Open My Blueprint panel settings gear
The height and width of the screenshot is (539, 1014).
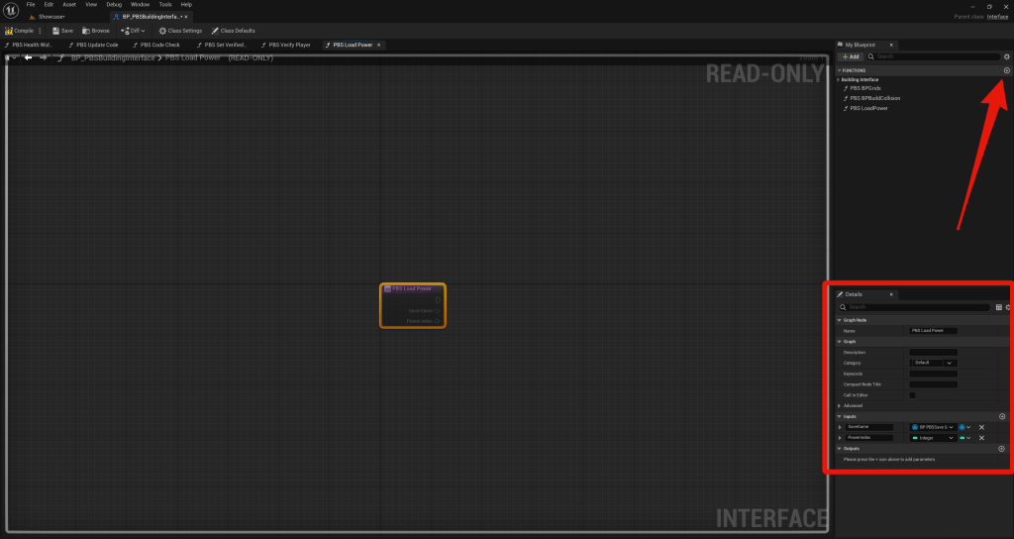[1007, 56]
